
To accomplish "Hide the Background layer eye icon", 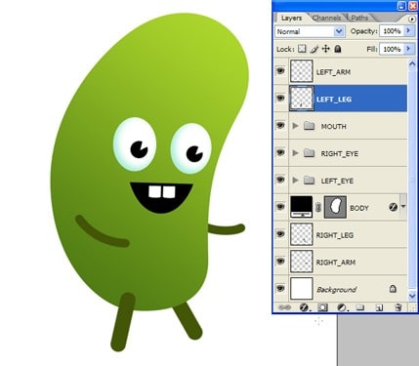I will [x=280, y=288].
